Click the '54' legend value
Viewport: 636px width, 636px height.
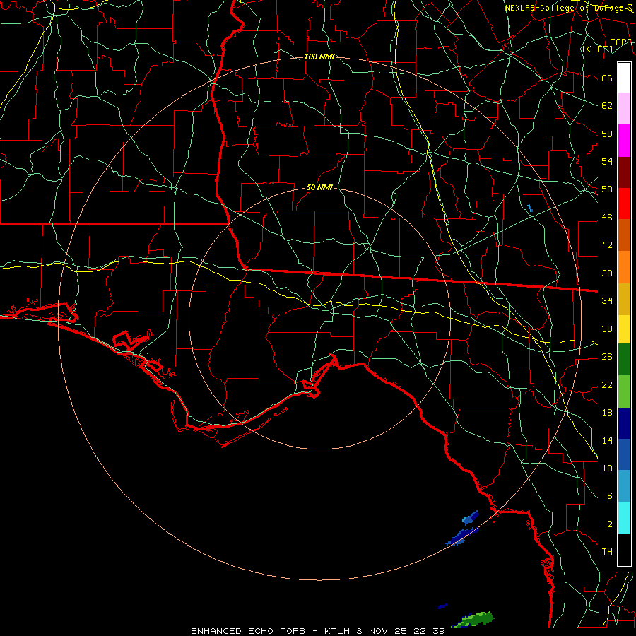[607, 161]
